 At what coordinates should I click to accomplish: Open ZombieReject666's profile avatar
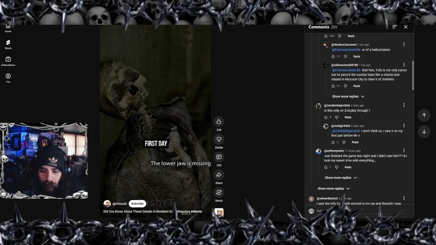tap(318, 106)
